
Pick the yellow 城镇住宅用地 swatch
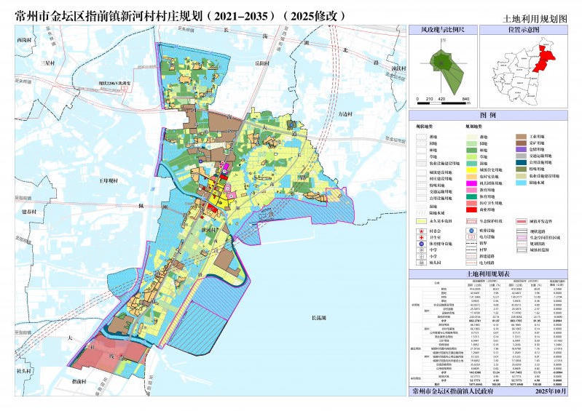(472, 169)
